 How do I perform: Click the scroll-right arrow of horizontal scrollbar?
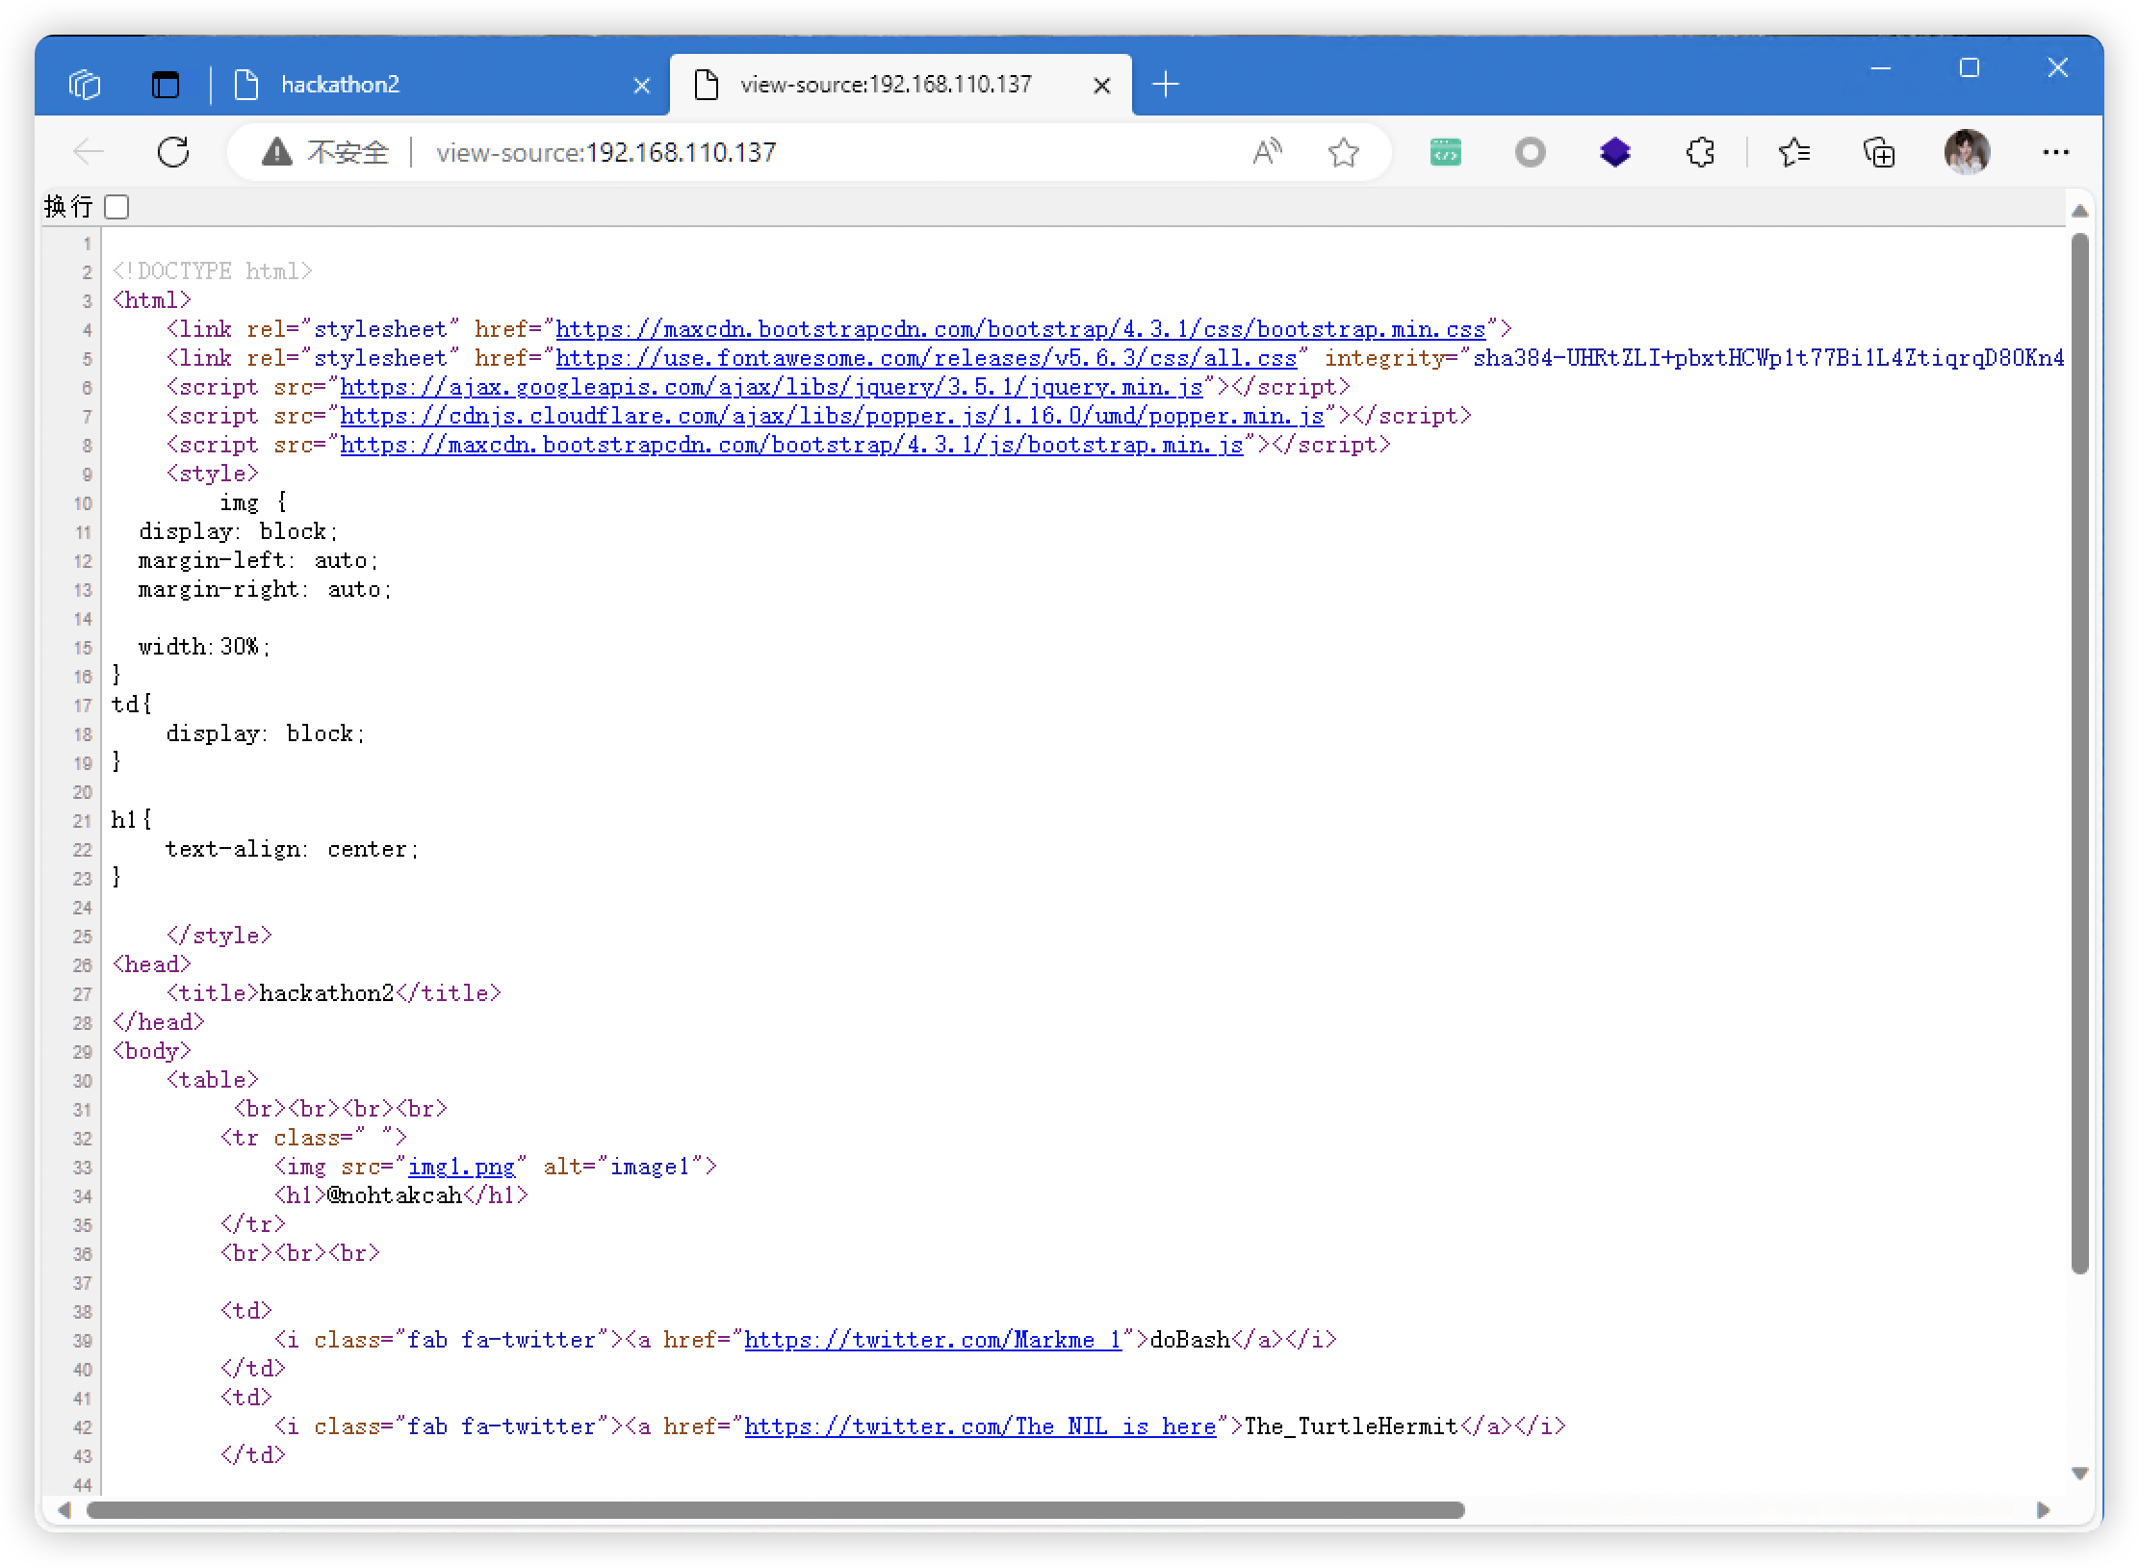coord(2043,1510)
